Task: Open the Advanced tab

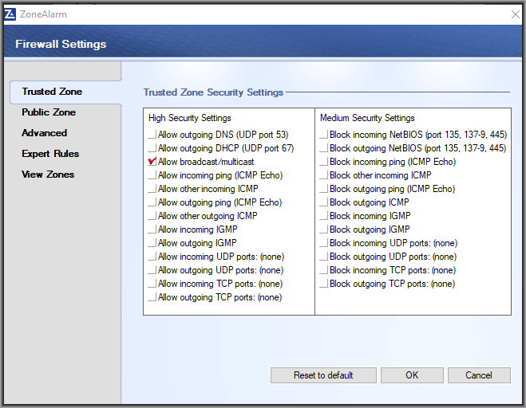Action: 44,133
